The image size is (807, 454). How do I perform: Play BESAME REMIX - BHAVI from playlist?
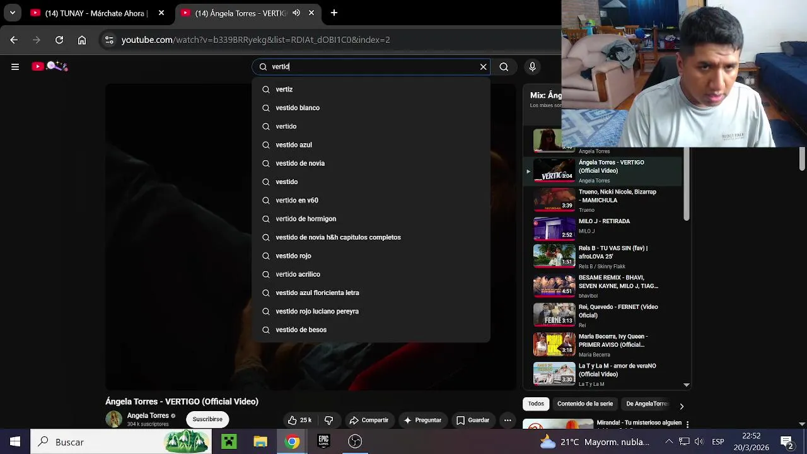603,286
